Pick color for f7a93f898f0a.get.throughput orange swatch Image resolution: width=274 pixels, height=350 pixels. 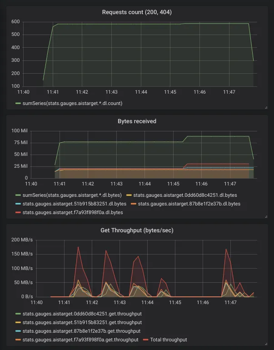tap(18, 340)
